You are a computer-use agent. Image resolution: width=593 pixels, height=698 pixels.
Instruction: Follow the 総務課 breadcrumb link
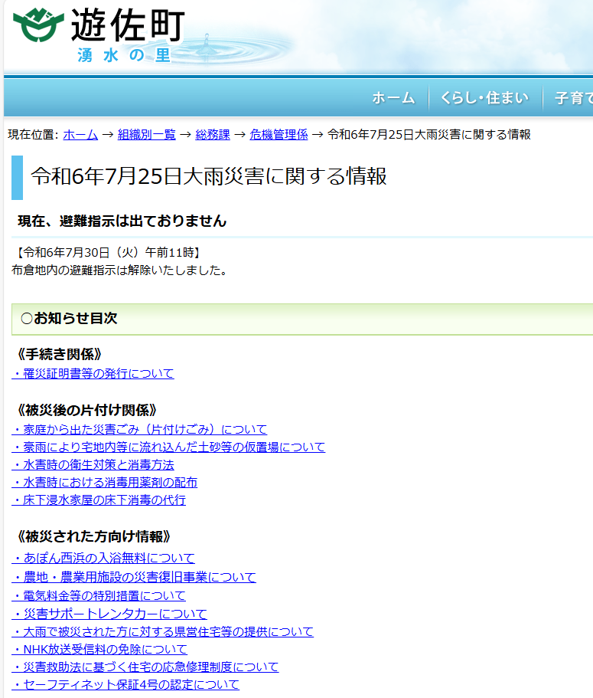(213, 134)
